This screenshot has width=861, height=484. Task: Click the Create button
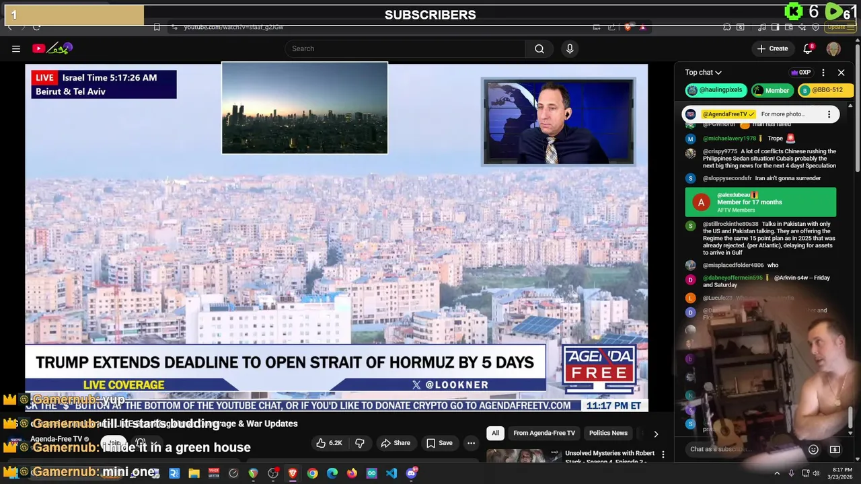tap(772, 48)
